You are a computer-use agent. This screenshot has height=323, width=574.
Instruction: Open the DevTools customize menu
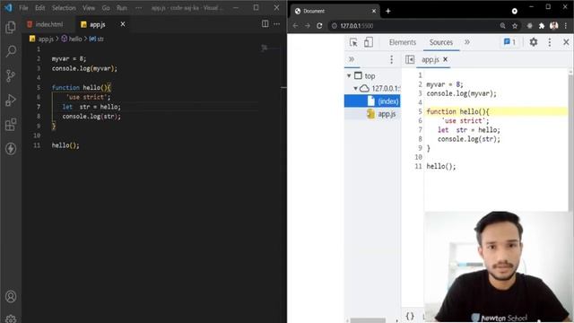pos(550,42)
